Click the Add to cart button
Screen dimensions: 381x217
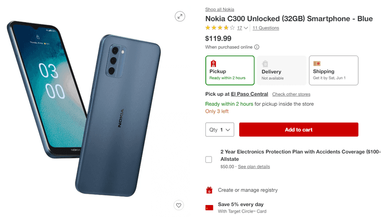[x=299, y=130]
